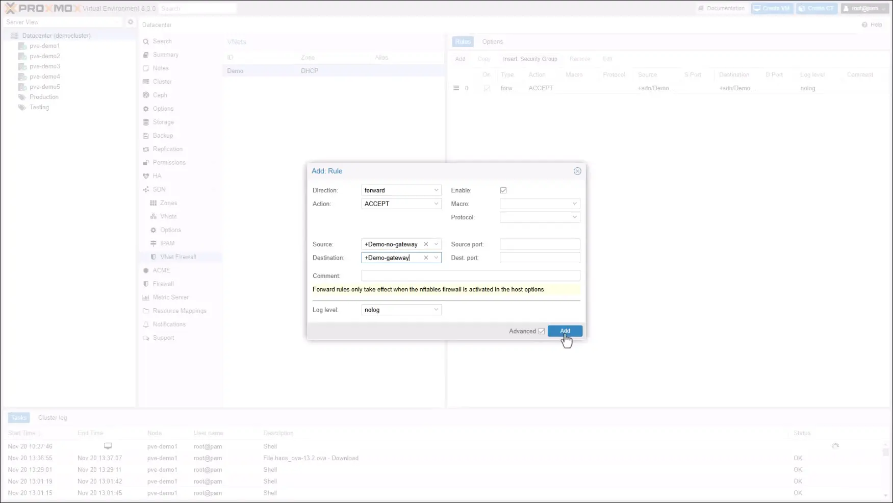Click the top Search box
This screenshot has height=503, width=893.
coord(197,9)
